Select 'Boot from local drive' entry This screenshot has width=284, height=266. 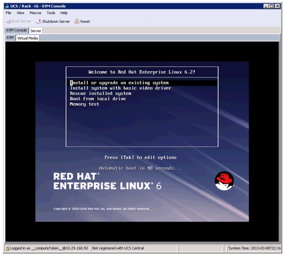pos(98,99)
